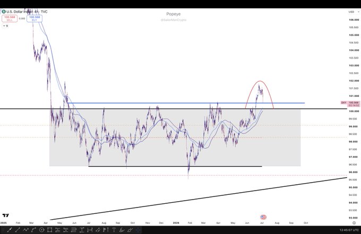Click the U.S. Dollar Index chart title

tap(27, 12)
